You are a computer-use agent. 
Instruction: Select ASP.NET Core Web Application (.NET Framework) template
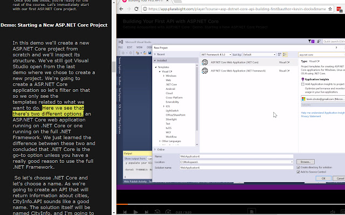click(249, 71)
